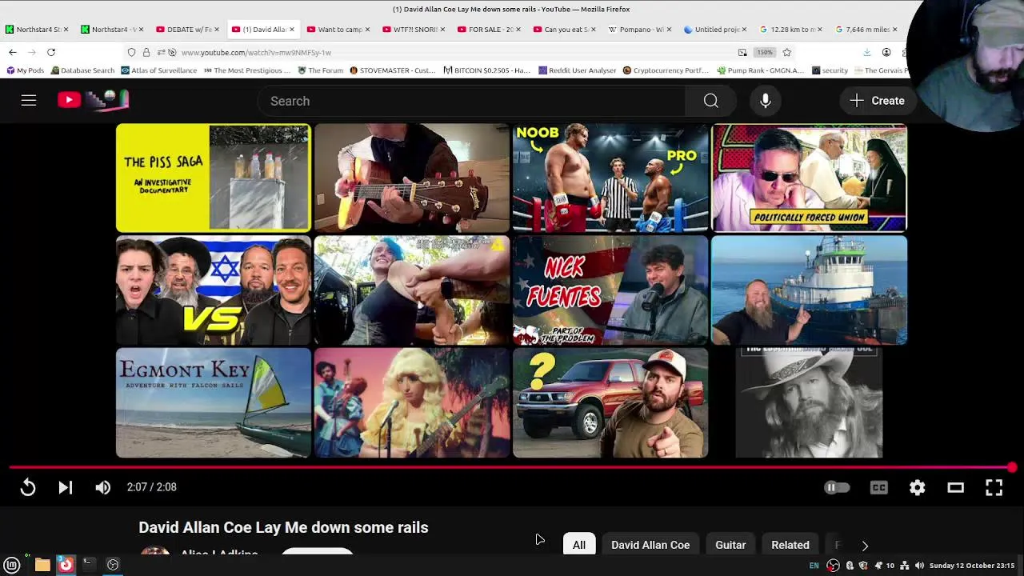This screenshot has width=1024, height=576.
Task: Show more filter chips with arrow
Action: point(865,545)
